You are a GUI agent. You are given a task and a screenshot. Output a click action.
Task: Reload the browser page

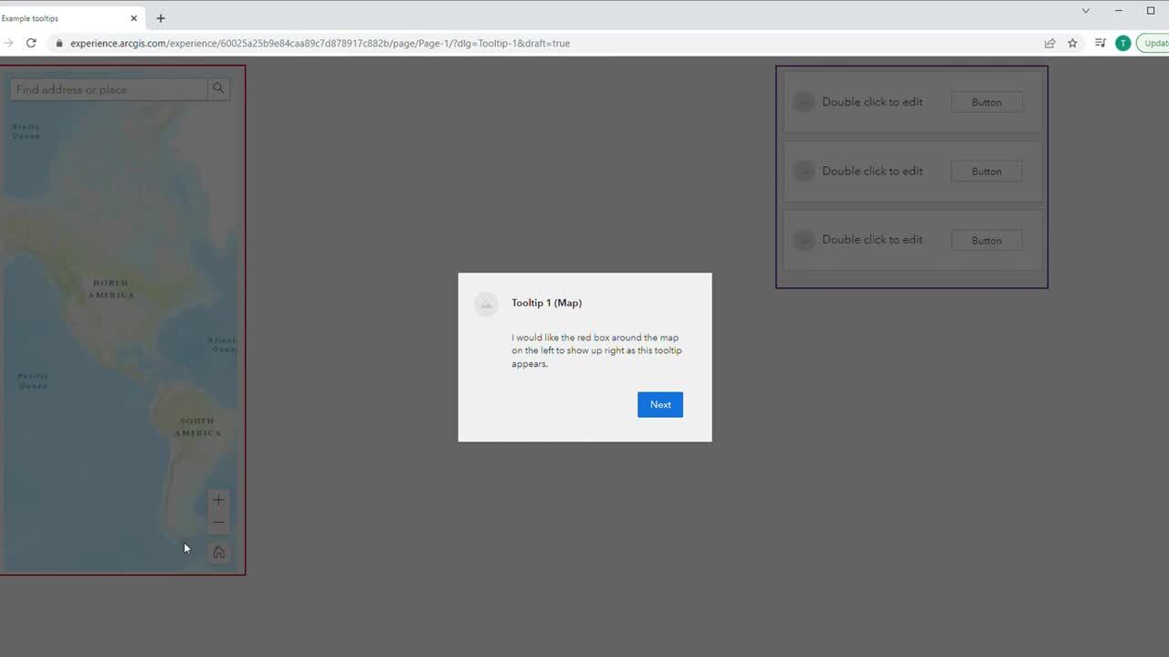point(31,43)
